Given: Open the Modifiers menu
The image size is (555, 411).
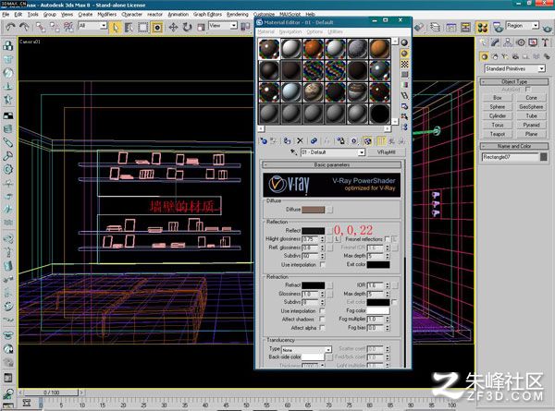Looking at the screenshot, I should click(106, 15).
